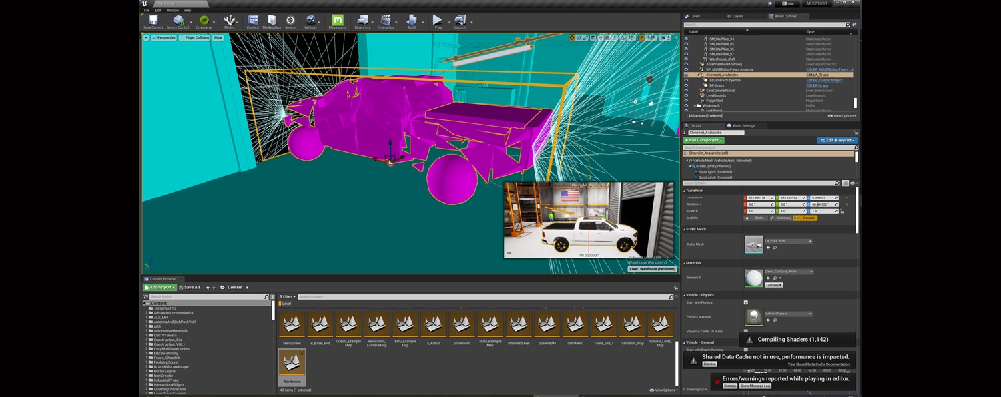Click the Show Message Log button
The height and width of the screenshot is (397, 1001).
coord(755,386)
